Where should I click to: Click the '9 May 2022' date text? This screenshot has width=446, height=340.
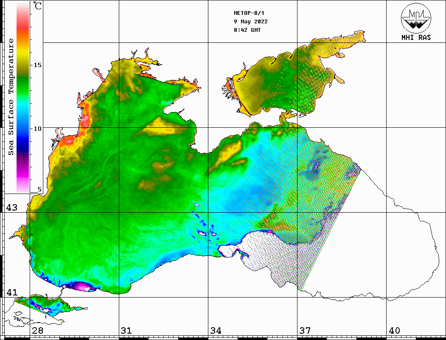(251, 22)
